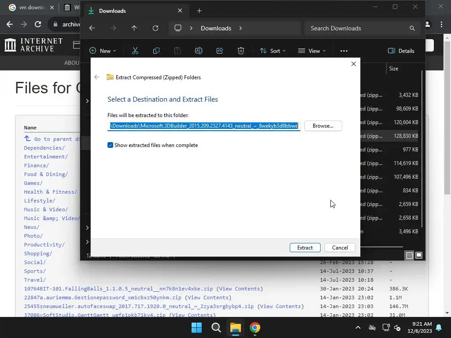Refresh the Downloads folder view
The height and width of the screenshot is (338, 451).
[155, 28]
